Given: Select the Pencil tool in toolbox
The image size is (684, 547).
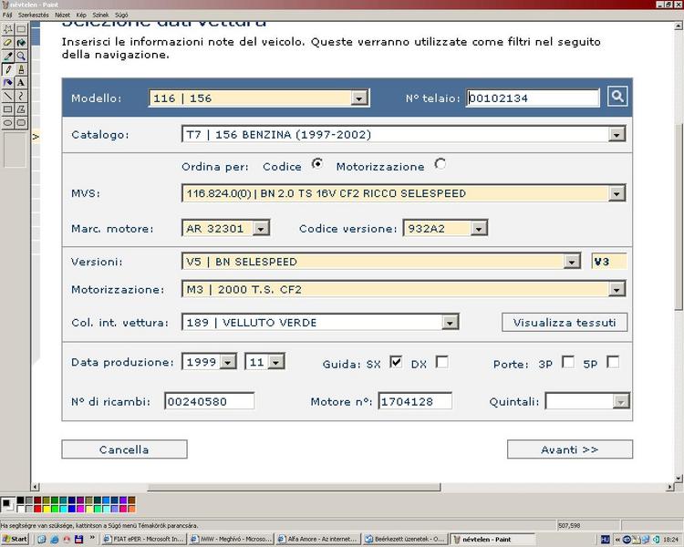Looking at the screenshot, I should [8, 69].
